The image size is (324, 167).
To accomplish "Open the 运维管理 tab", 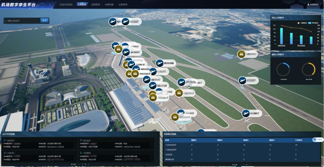I will (123, 4).
